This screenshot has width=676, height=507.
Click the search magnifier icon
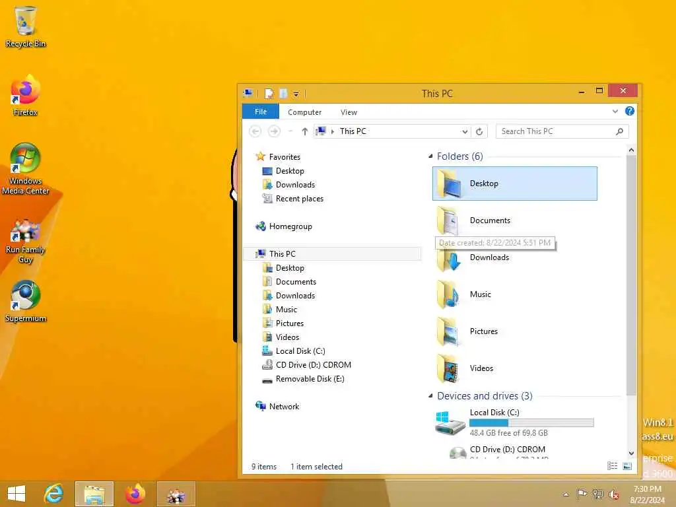(x=619, y=131)
